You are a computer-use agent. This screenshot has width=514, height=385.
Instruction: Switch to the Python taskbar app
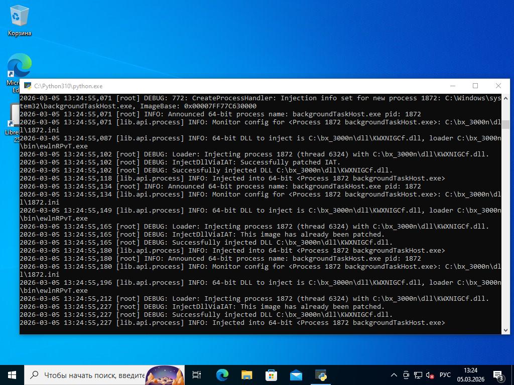tap(321, 374)
